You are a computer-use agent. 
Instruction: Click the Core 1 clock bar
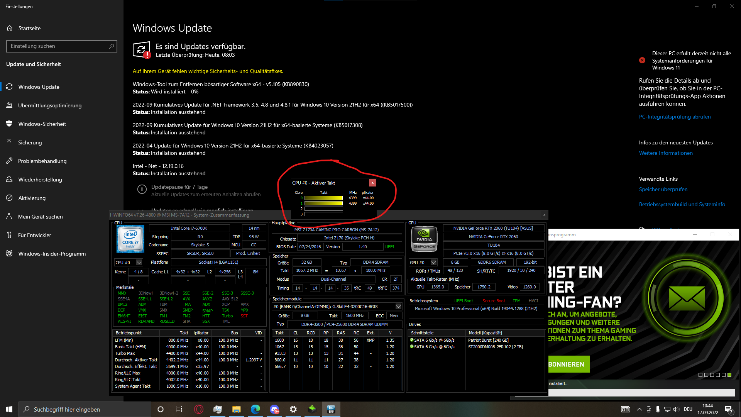tap(324, 203)
